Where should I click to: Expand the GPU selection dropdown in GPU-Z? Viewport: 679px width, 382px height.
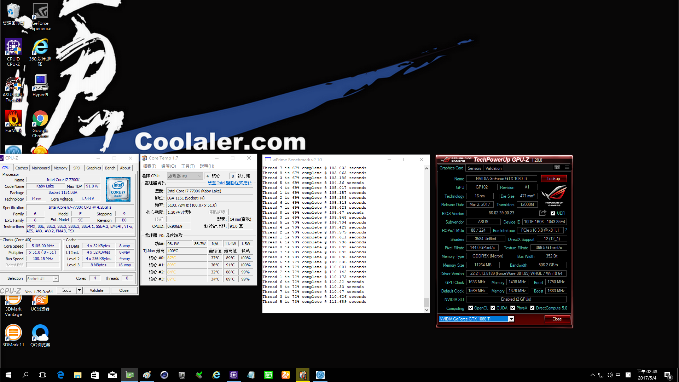[x=511, y=319]
